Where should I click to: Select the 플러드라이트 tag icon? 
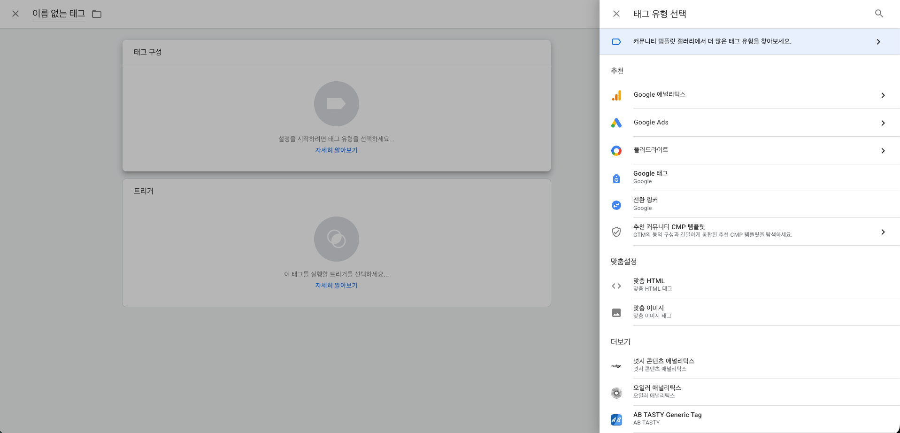pyautogui.click(x=616, y=150)
